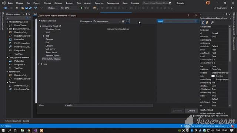Click the Chrome taskbar icon
Image resolution: width=237 pixels, height=133 pixels.
29,130
